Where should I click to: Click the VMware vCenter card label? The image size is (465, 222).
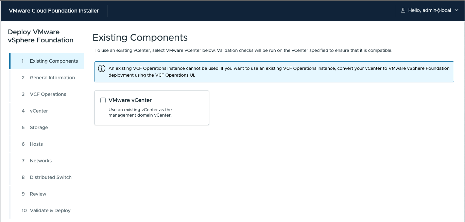[130, 100]
